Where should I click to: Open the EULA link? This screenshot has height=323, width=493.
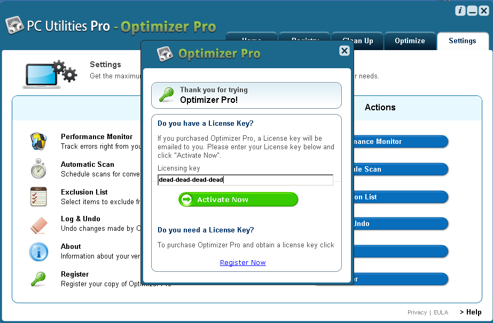coord(441,312)
